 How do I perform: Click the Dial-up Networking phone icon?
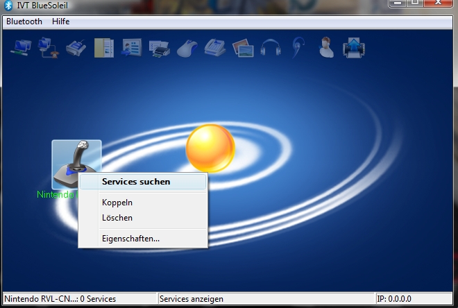click(x=48, y=48)
